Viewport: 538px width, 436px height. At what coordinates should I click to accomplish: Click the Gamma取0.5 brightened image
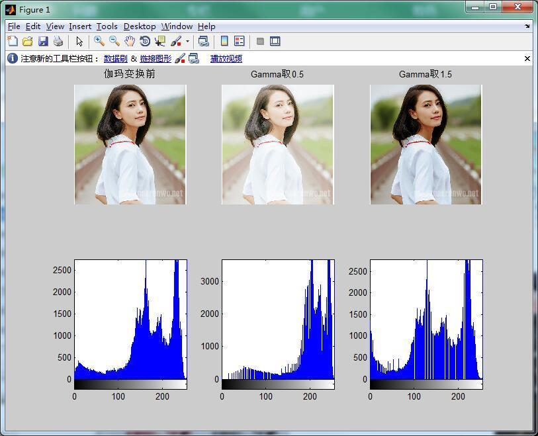click(277, 144)
